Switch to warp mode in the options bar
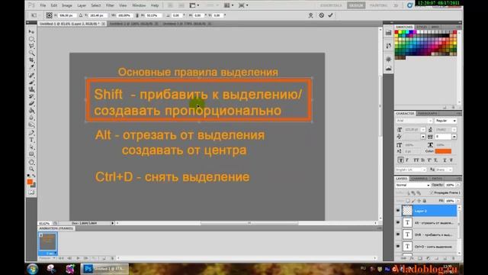 (x=310, y=15)
